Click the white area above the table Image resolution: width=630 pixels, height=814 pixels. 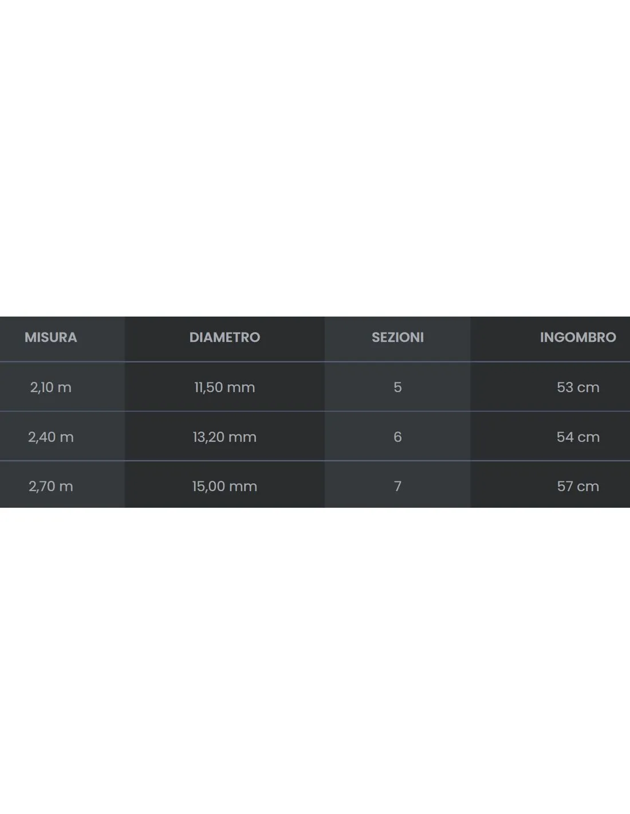click(x=315, y=158)
